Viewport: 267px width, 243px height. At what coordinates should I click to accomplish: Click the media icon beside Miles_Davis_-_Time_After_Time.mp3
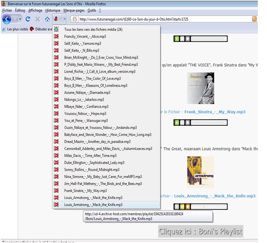[x=56, y=156]
